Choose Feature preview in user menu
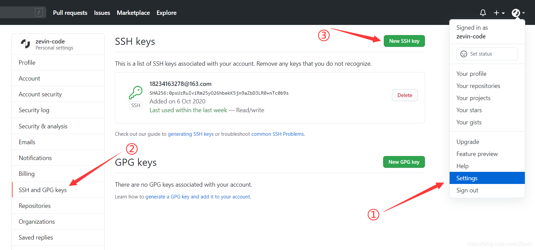The width and height of the screenshot is (535, 250). point(487,154)
